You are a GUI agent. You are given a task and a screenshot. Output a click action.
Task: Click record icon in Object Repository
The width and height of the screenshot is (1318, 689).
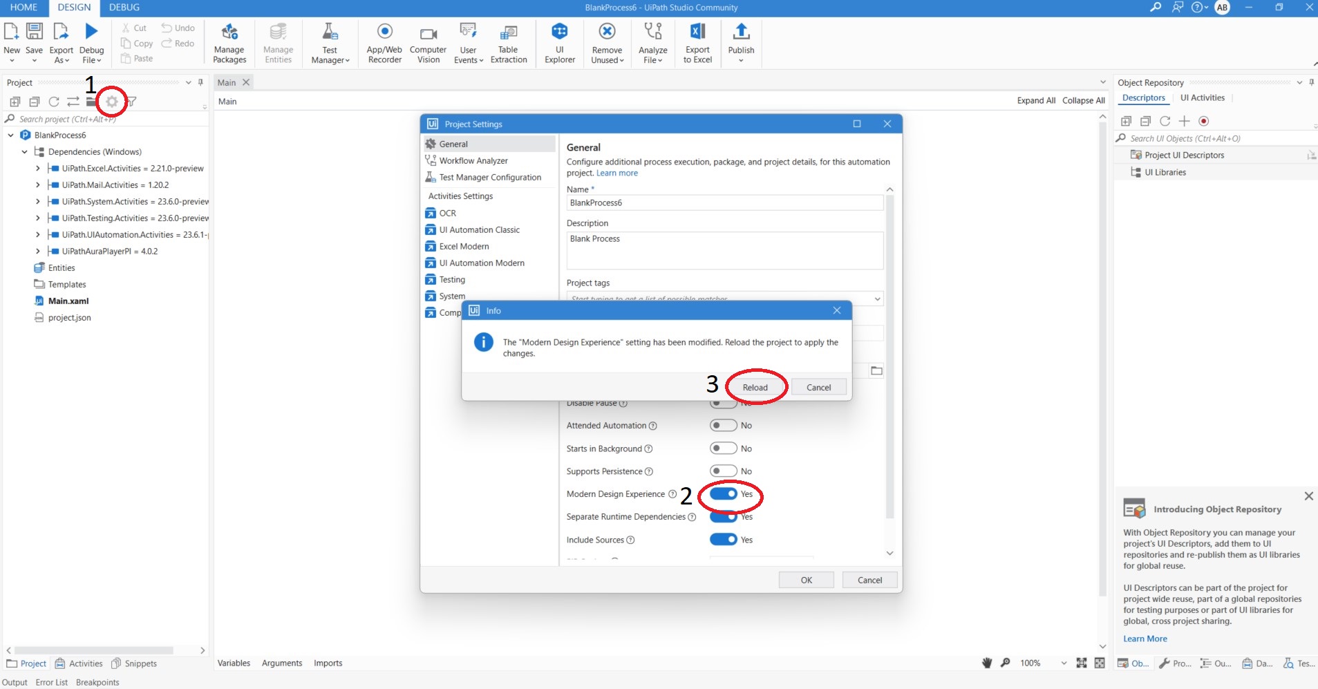click(x=1203, y=121)
